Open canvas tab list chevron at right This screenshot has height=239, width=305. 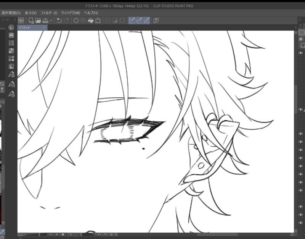point(296,27)
